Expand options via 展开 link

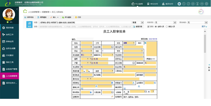[x=204, y=27]
